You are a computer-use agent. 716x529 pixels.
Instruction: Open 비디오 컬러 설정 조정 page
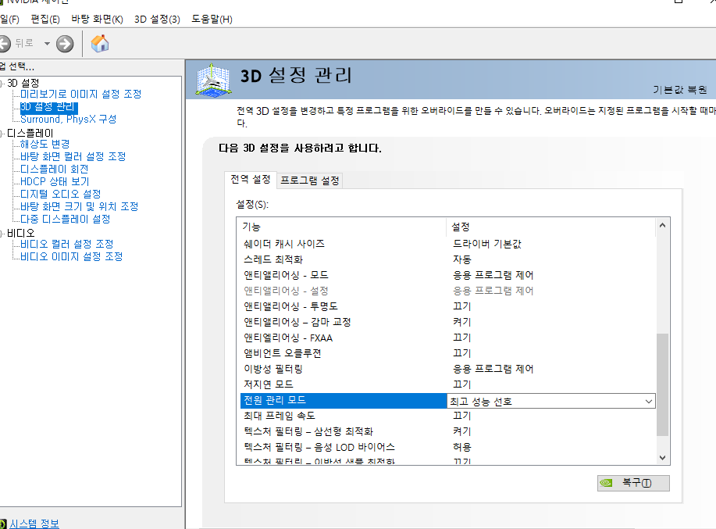[66, 244]
